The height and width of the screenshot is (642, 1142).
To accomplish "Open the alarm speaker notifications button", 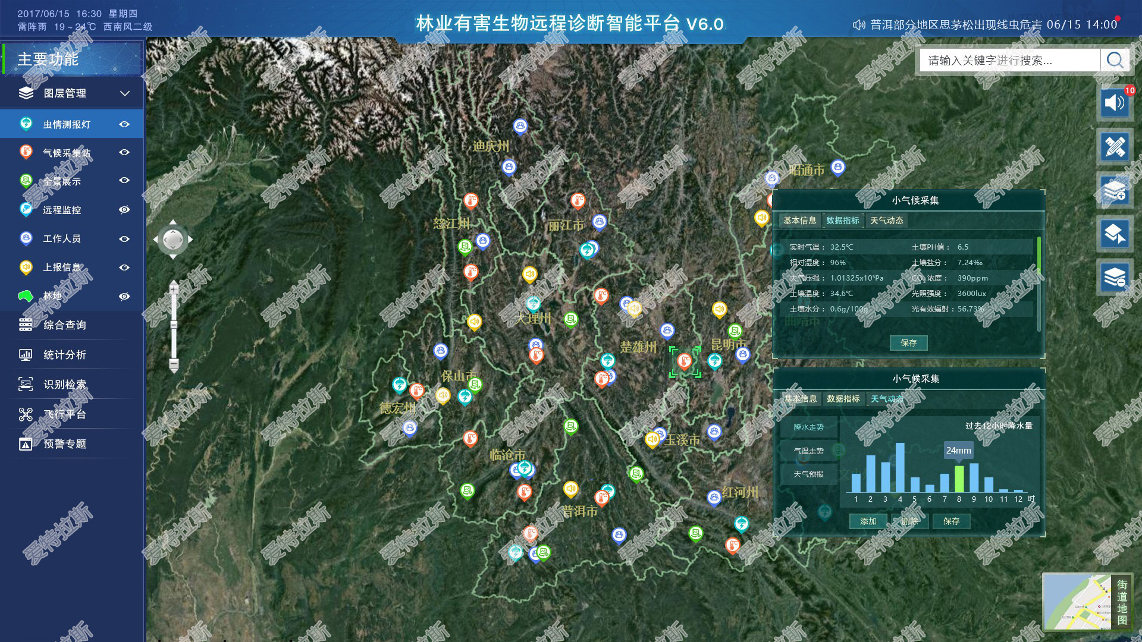I will (x=1115, y=103).
